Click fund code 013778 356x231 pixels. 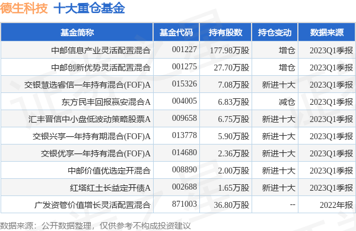tap(185, 135)
